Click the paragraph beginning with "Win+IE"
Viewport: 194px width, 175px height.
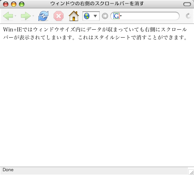[x=95, y=33]
